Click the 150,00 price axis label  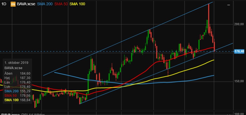(x=239, y=81)
